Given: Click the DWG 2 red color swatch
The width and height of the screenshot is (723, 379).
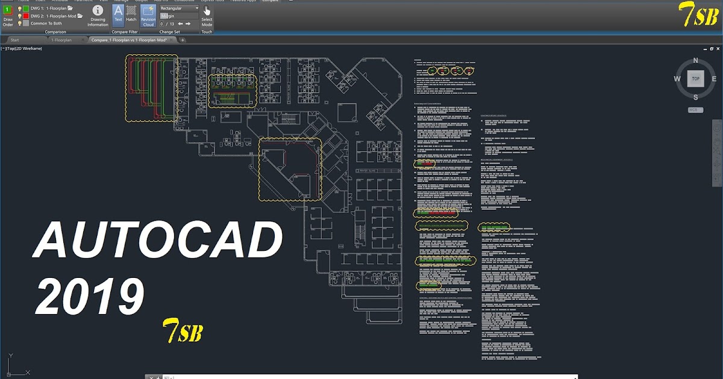Looking at the screenshot, I should (x=26, y=16).
